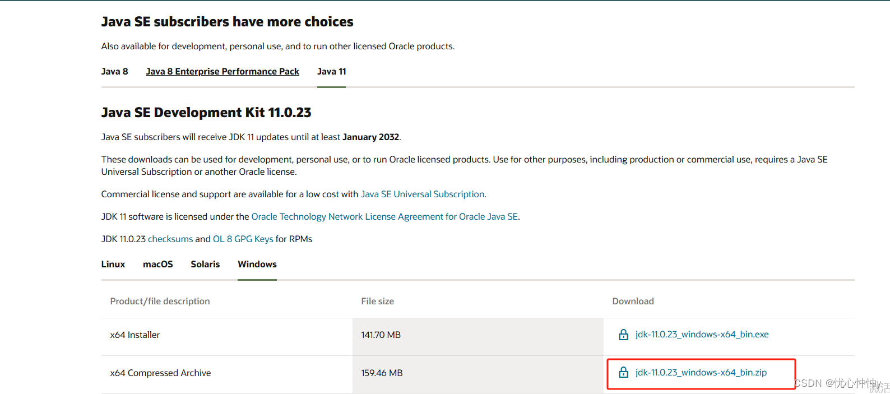Click the lock icon beside jdk-11.0.23_windows-x64_bin.zip

[623, 373]
